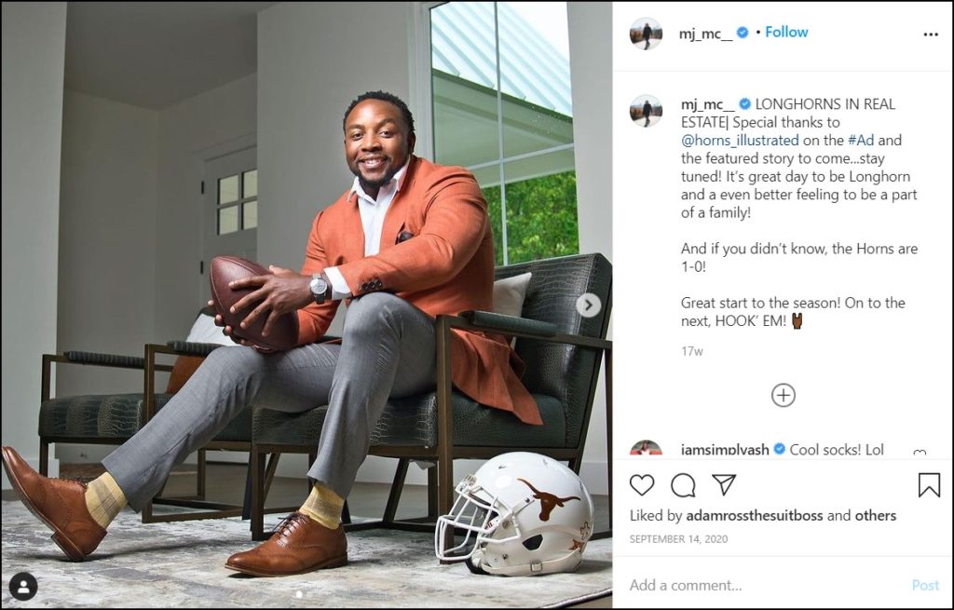Show tagged people on the photo
The image size is (954, 610).
pyautogui.click(x=22, y=586)
